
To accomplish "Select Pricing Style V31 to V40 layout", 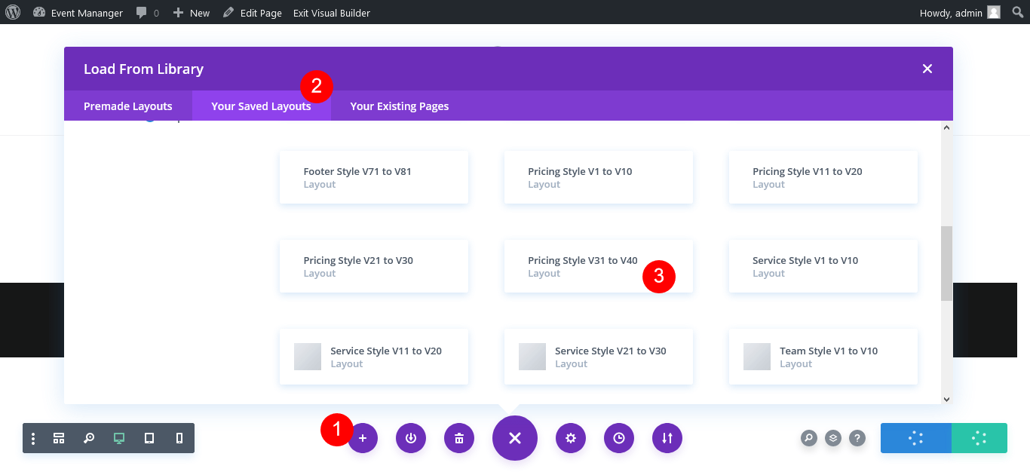I will point(599,266).
